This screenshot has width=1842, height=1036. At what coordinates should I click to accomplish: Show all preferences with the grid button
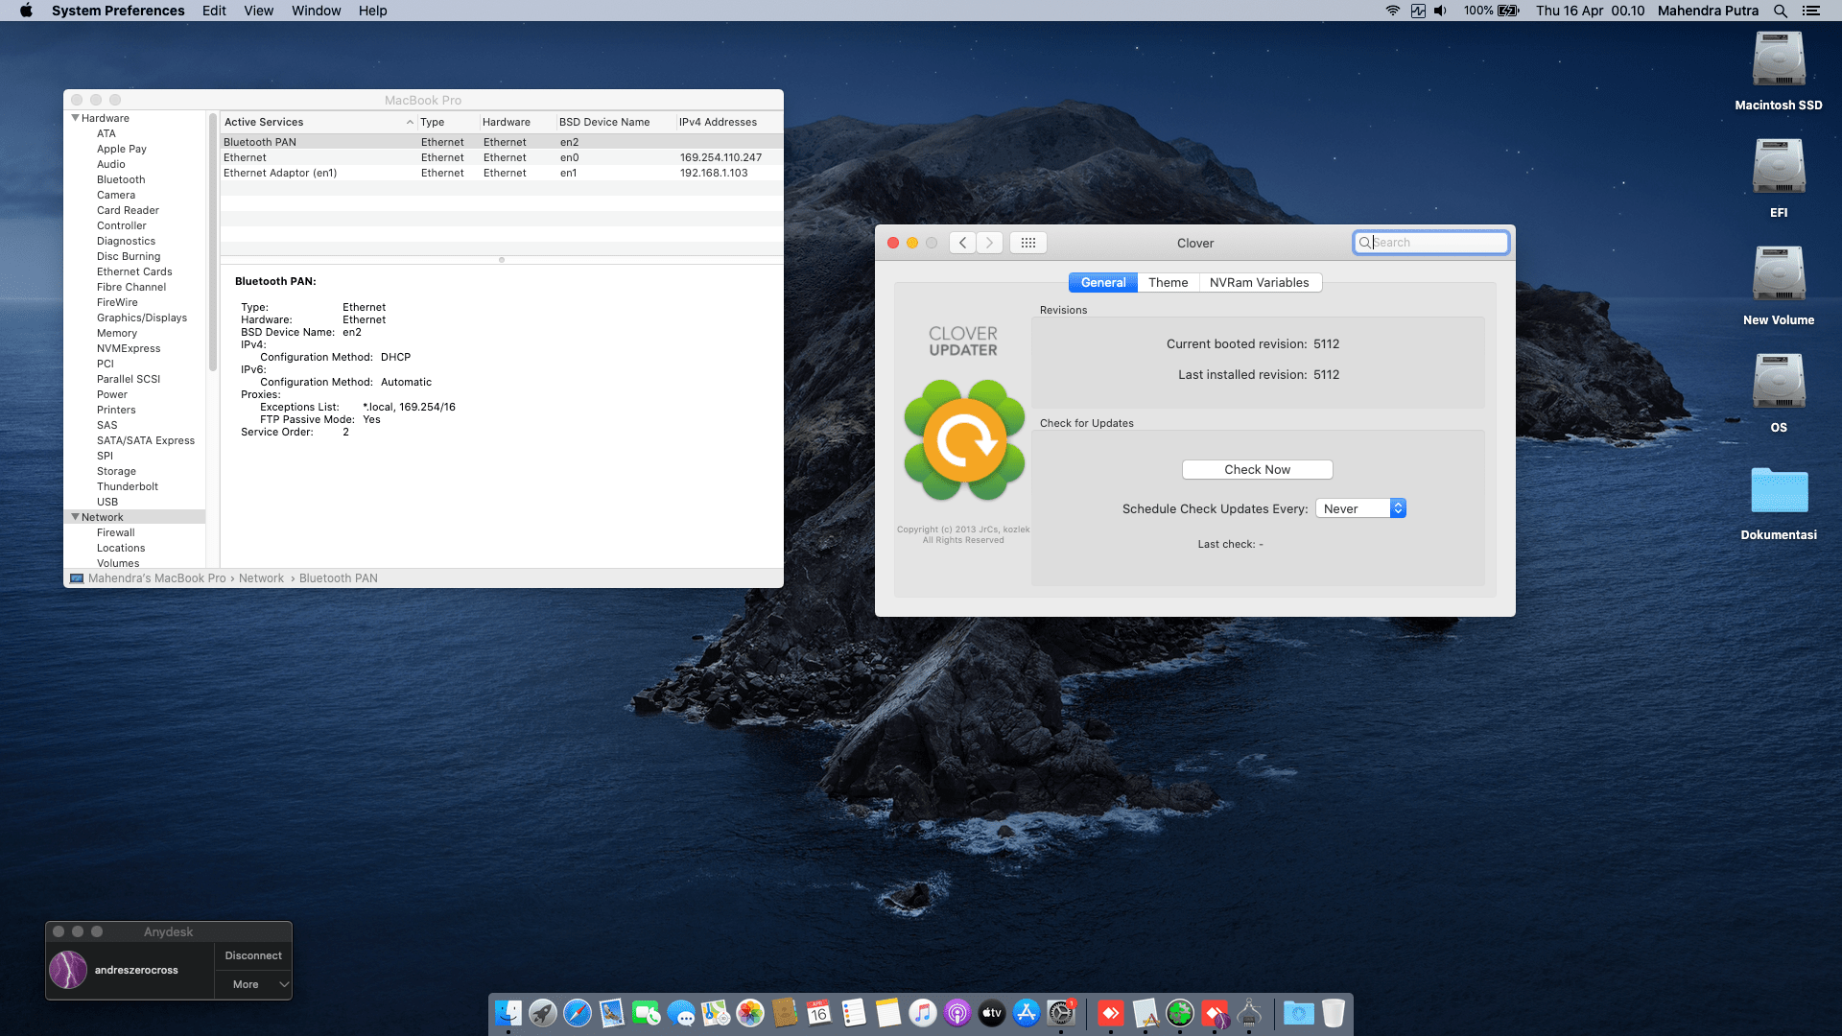tap(1027, 243)
